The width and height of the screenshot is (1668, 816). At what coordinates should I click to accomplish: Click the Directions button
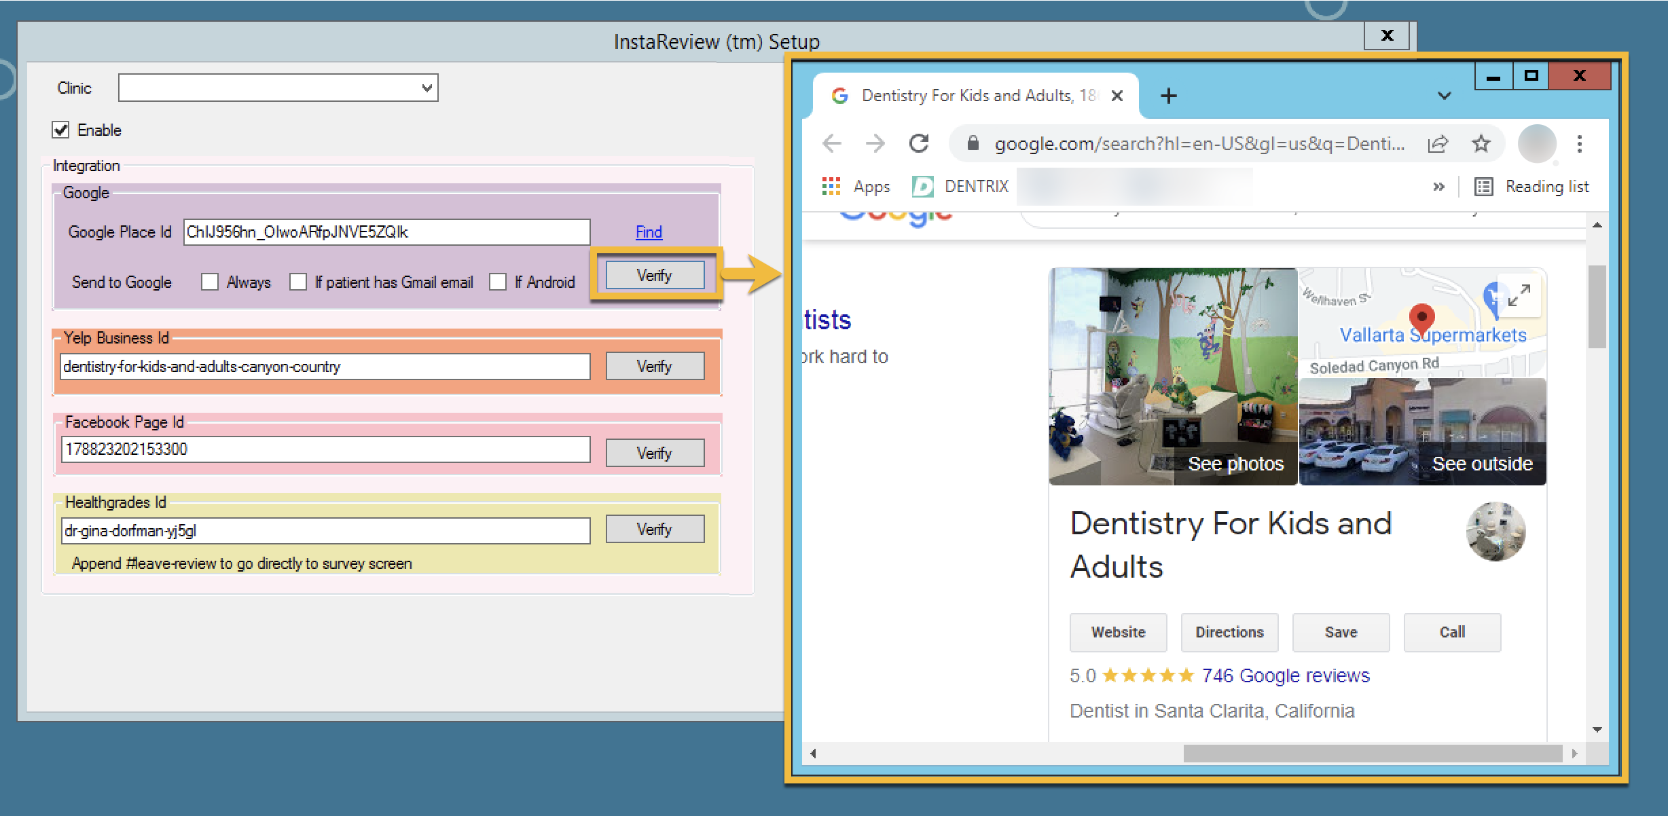pyautogui.click(x=1230, y=632)
